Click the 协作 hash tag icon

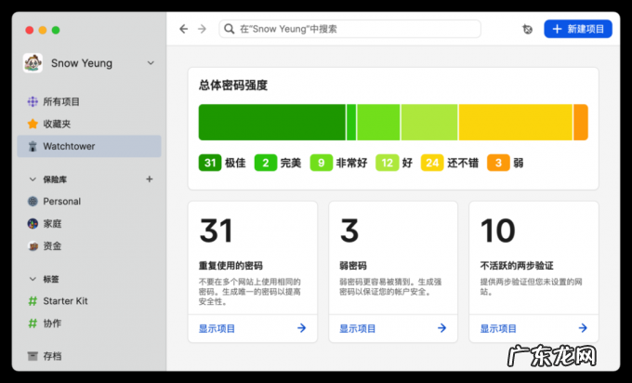pyautogui.click(x=33, y=323)
